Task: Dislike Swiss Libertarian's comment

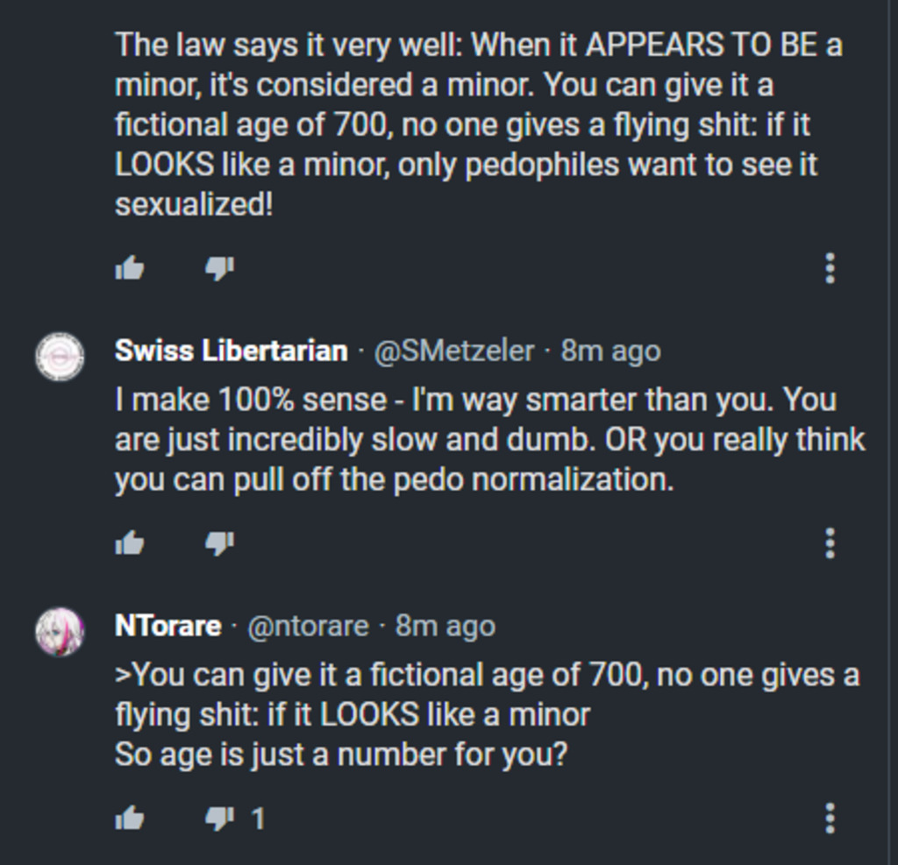Action: [x=218, y=543]
